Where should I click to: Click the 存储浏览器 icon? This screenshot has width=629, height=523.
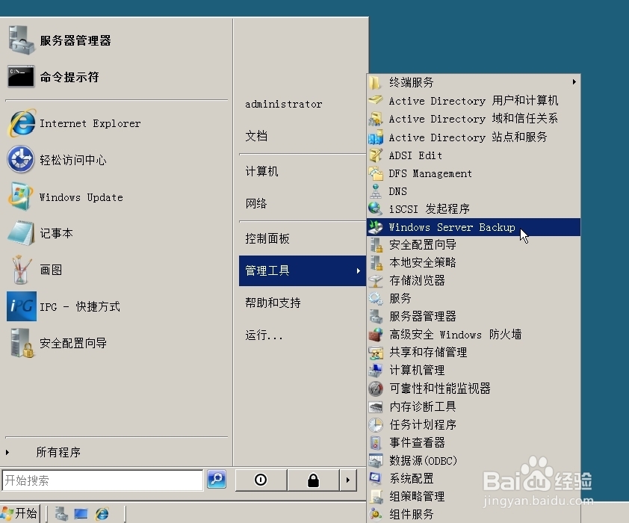[x=376, y=280]
